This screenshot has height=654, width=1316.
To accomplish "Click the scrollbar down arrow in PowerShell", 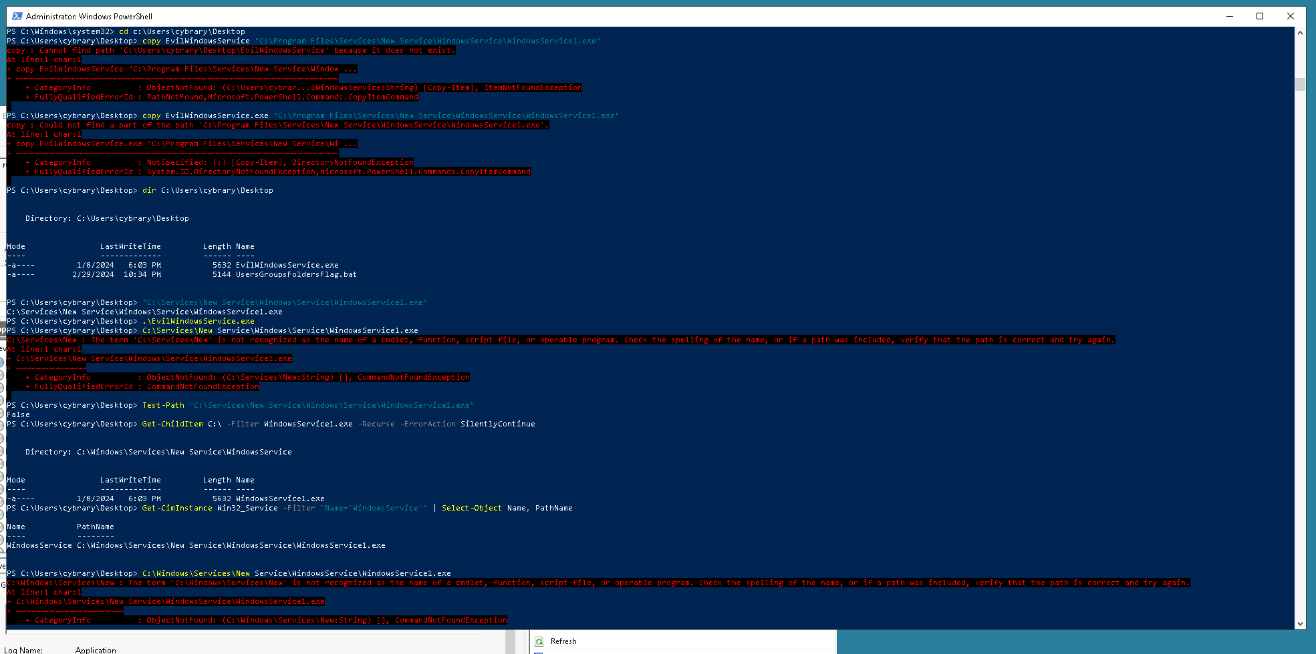I will [x=1300, y=624].
